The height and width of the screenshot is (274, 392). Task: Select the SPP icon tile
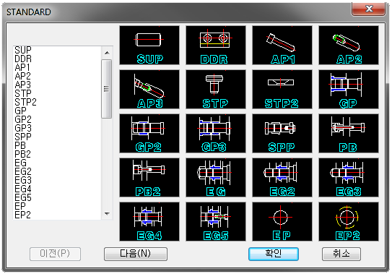pyautogui.click(x=282, y=133)
